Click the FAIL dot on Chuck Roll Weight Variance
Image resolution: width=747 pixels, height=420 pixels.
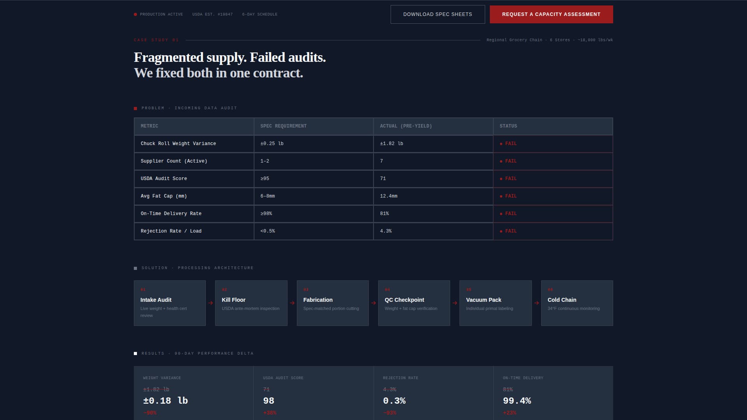coord(501,143)
